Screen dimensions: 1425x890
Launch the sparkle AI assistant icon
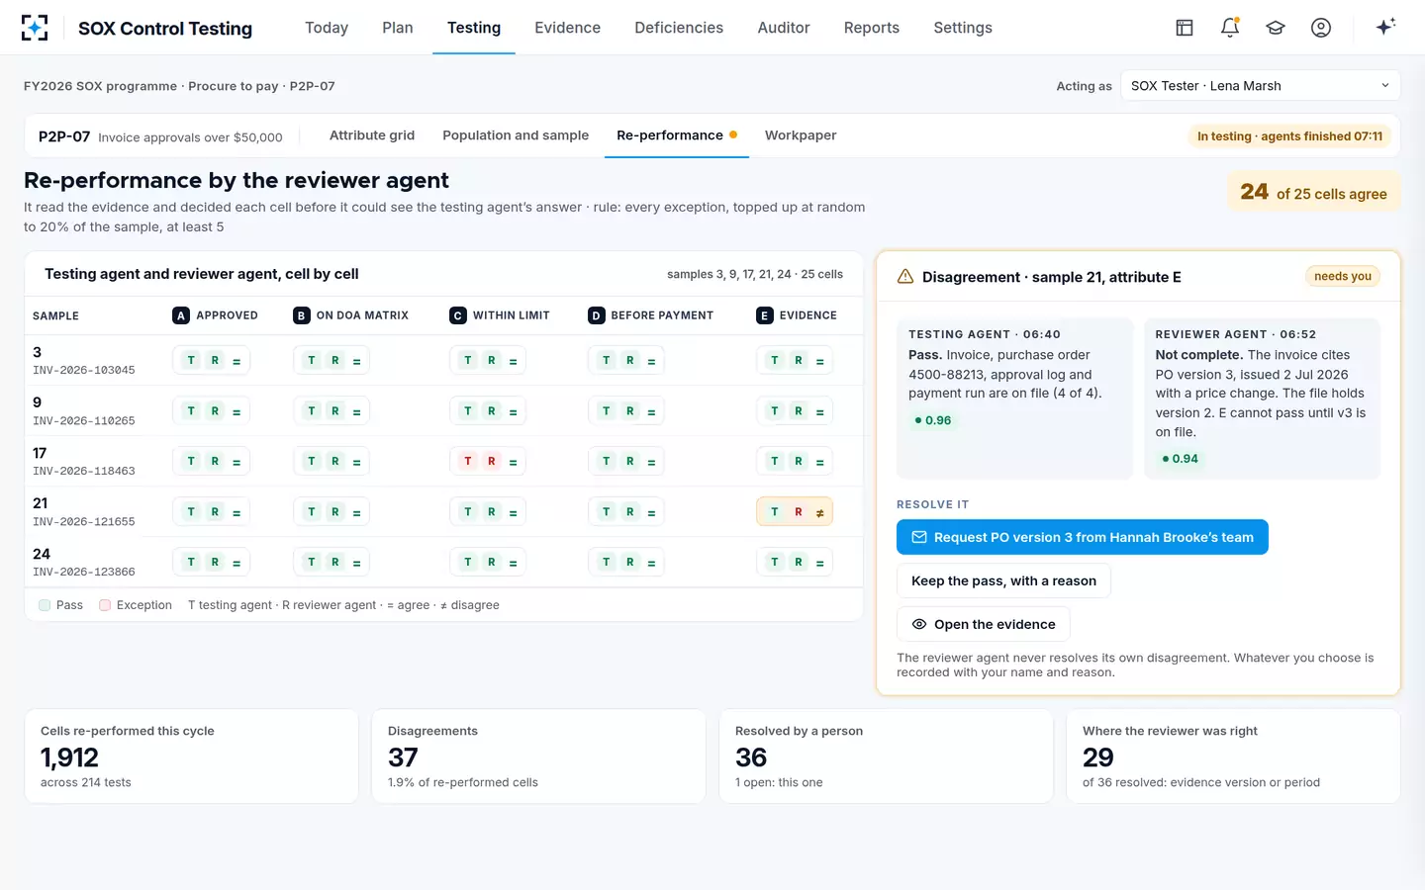tap(1385, 27)
